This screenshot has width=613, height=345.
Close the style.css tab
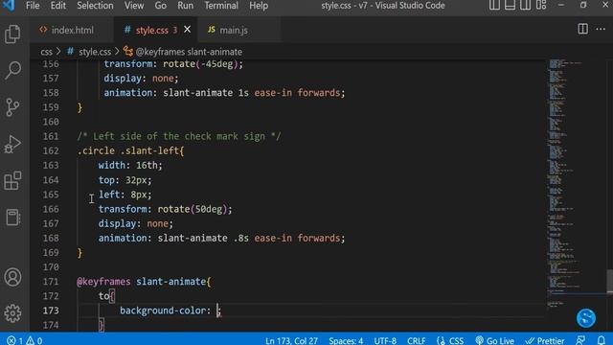[x=188, y=30]
